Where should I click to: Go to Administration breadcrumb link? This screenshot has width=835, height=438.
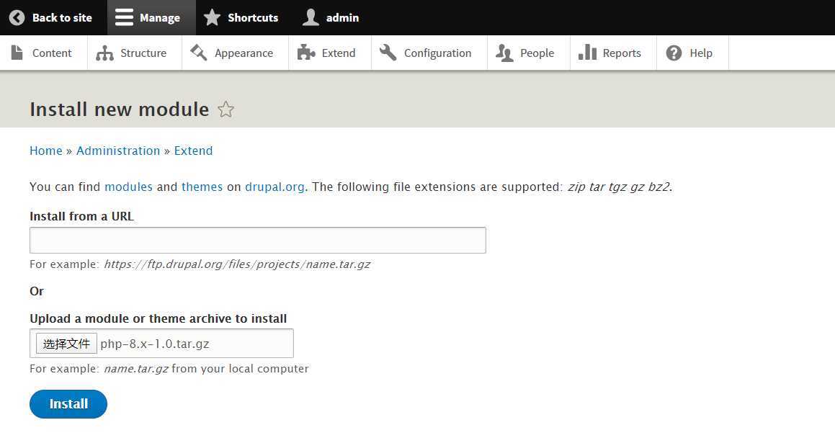tap(118, 151)
